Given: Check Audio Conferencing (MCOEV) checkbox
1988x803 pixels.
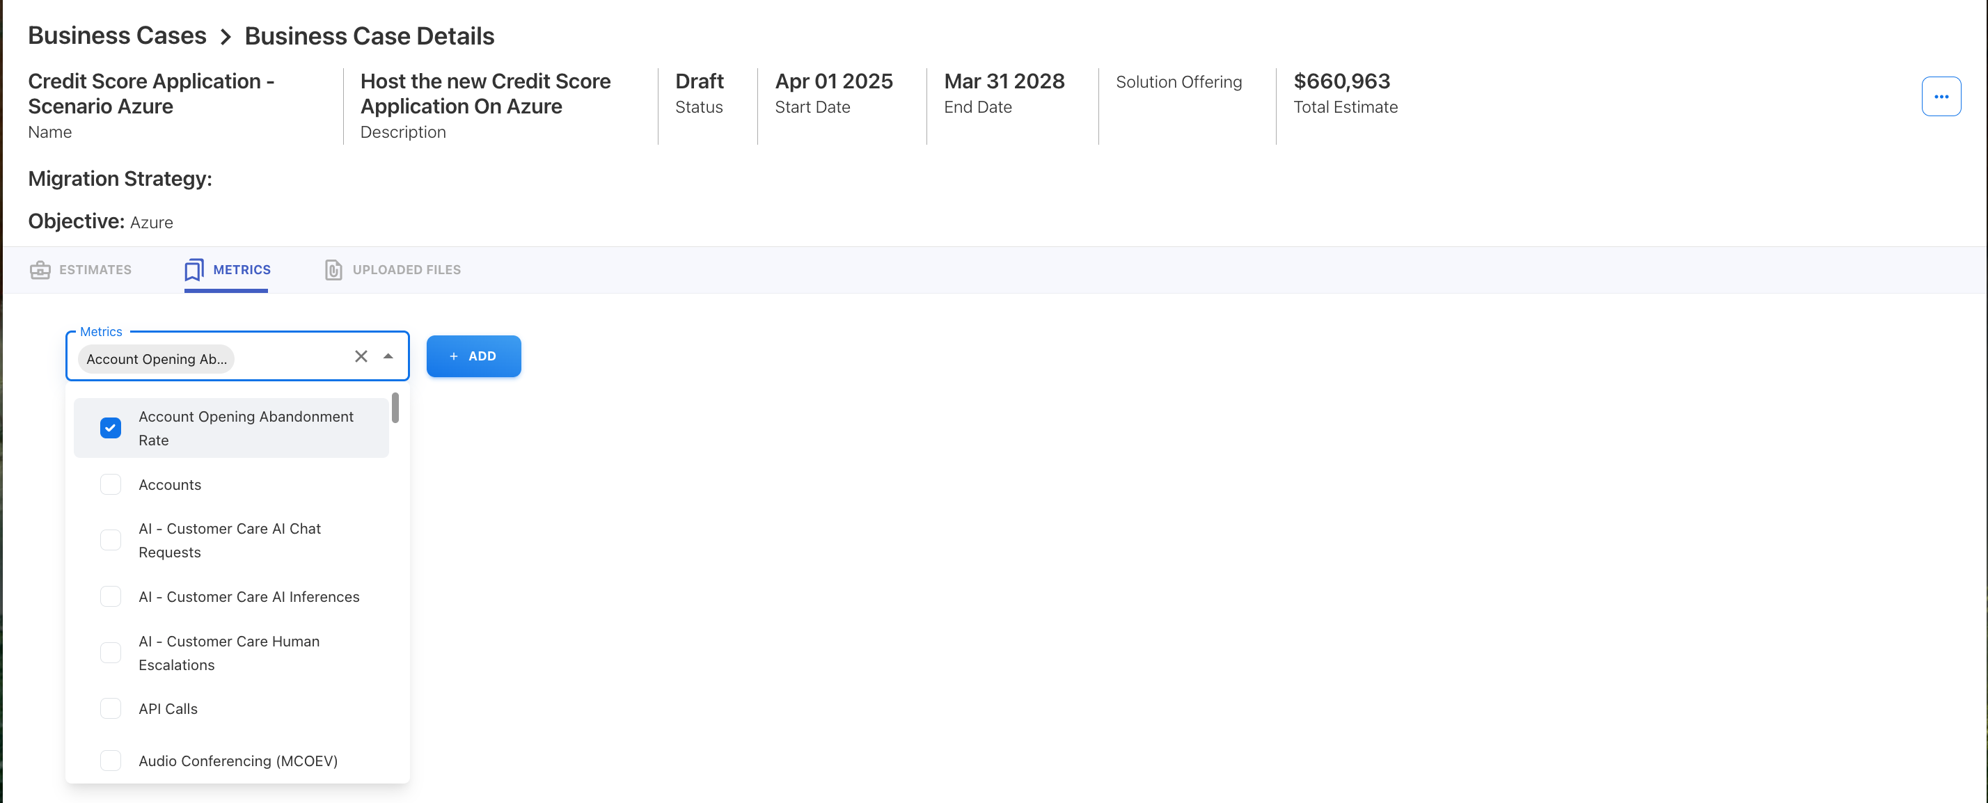Looking at the screenshot, I should click(x=111, y=761).
